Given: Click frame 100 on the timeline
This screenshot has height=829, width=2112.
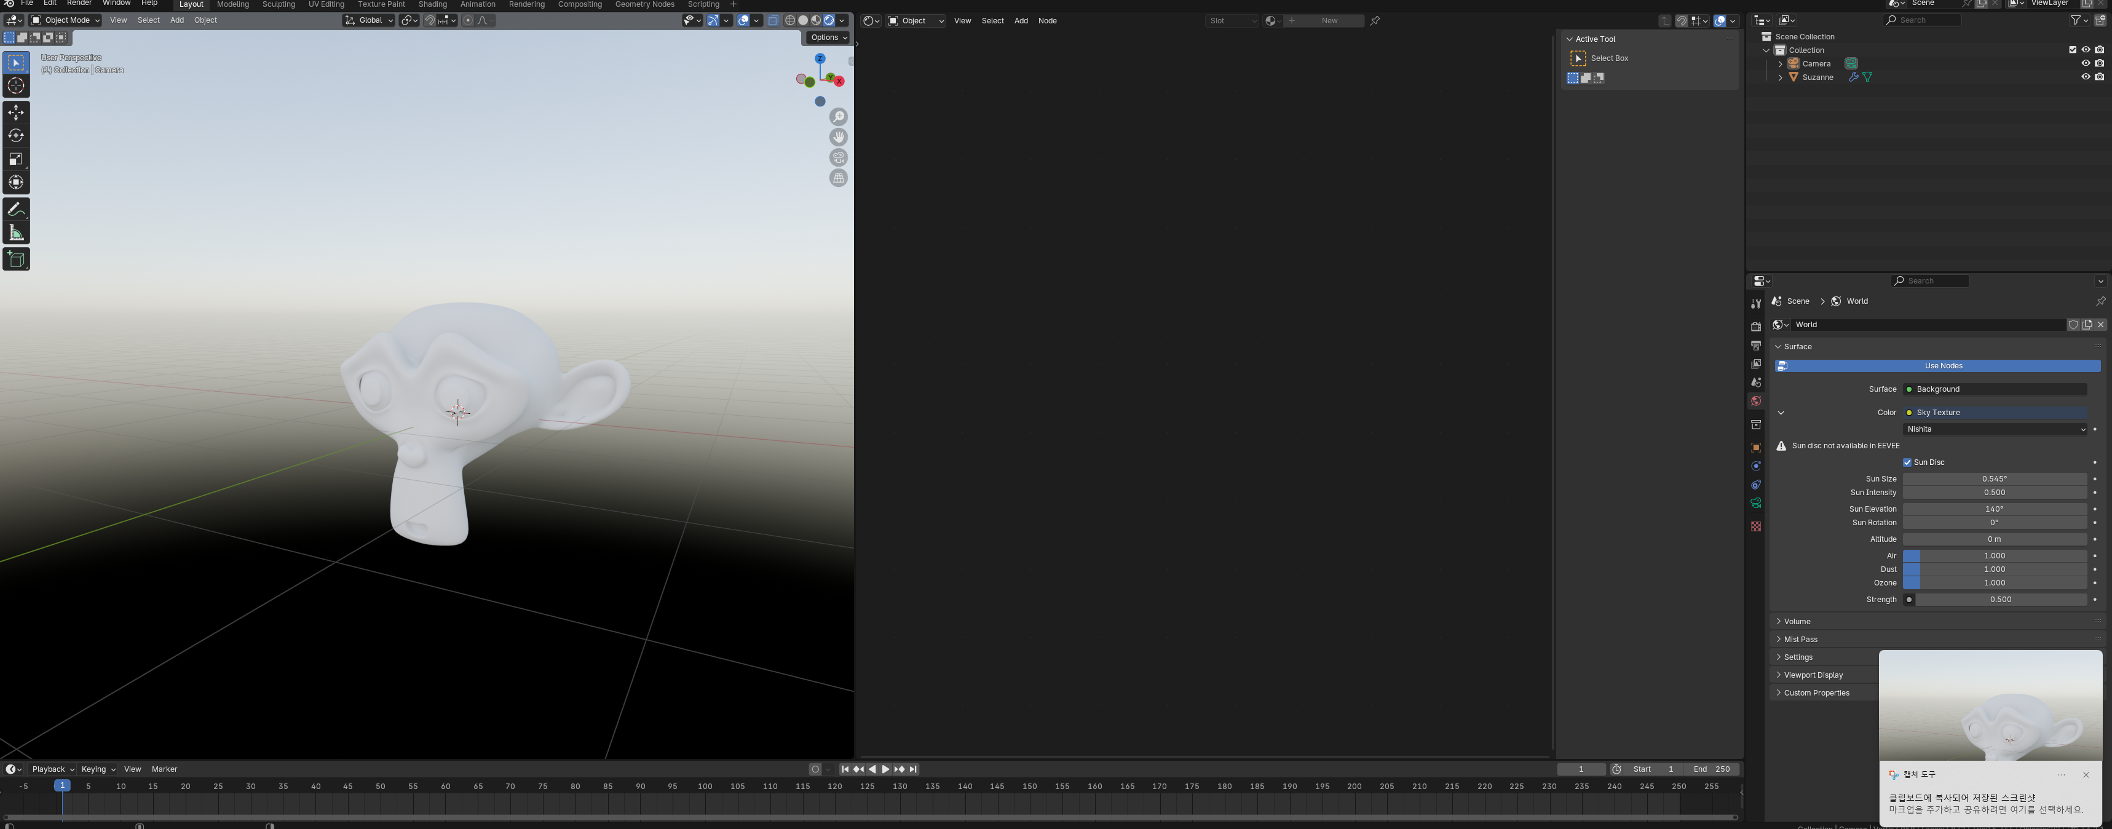Looking at the screenshot, I should (x=704, y=787).
